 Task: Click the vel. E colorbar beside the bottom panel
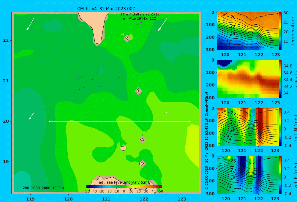pos(280,175)
